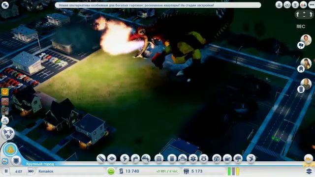The width and height of the screenshot is (315, 177).
Task: Click the hourly income figure in green
Action: coord(167,172)
